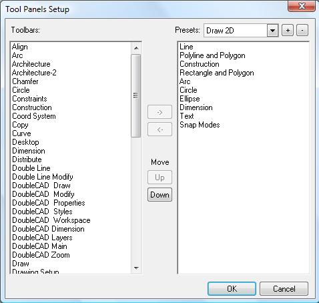Screen dimensions: 319x303
Task: Add a new preset with plus button
Action: pos(288,30)
